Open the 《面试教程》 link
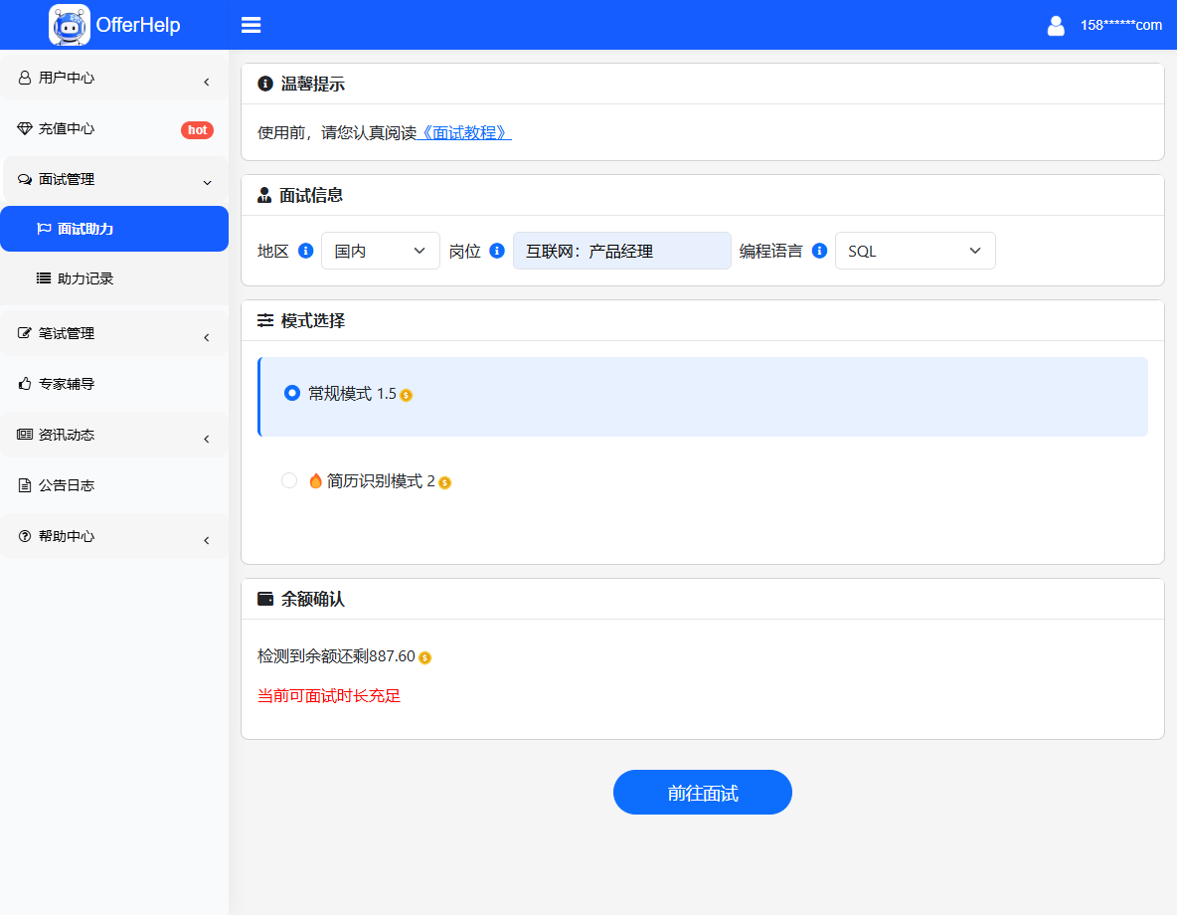 [464, 132]
